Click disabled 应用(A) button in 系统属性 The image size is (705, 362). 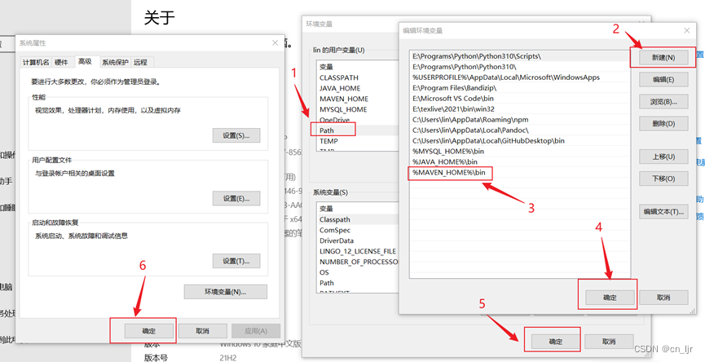click(256, 331)
